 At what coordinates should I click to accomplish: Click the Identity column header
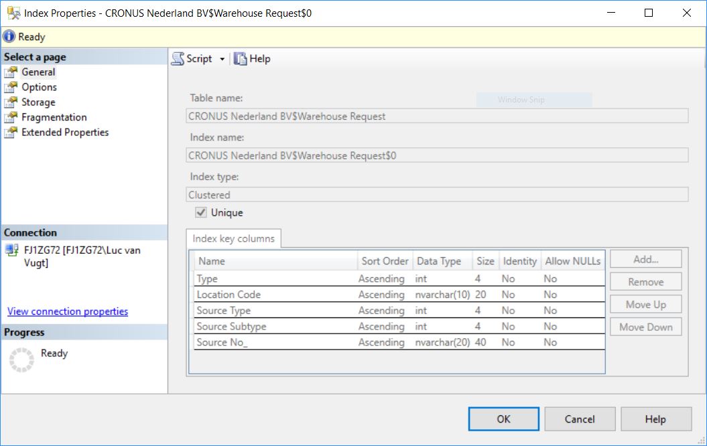pos(520,261)
